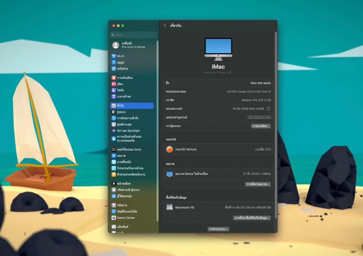Click the macOS Ventura logo icon
This screenshot has width=363, height=256.
169,150
